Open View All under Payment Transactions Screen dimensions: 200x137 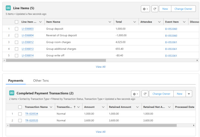point(101,132)
